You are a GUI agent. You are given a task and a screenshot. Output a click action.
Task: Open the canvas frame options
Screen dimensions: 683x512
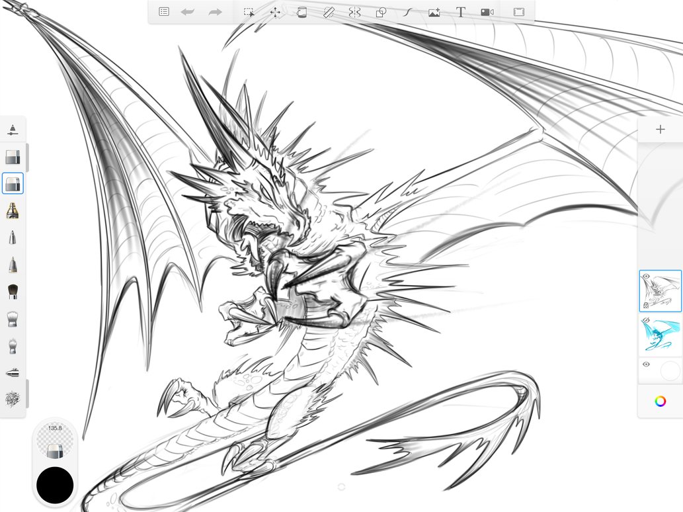(x=518, y=11)
